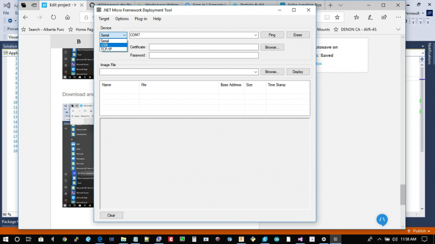
Task: Click the Deploy button
Action: point(298,71)
